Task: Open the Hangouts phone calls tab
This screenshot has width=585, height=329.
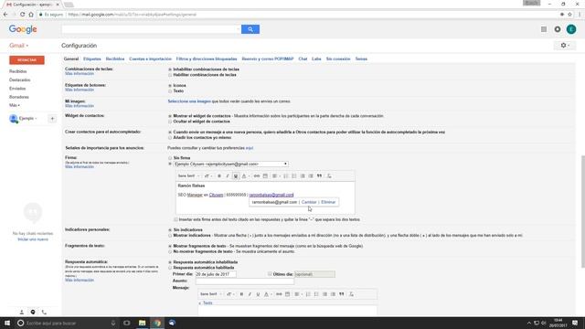Action: point(44,312)
